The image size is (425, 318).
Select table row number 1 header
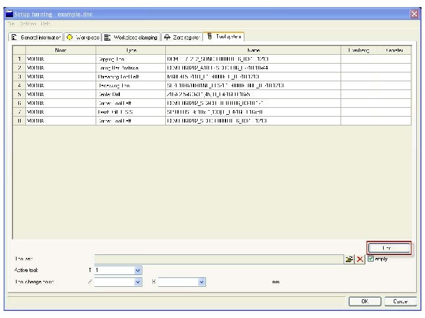click(x=19, y=59)
